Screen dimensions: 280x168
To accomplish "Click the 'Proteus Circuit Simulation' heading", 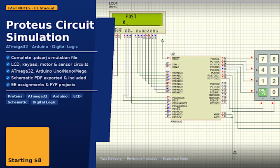I will pos(50,31).
